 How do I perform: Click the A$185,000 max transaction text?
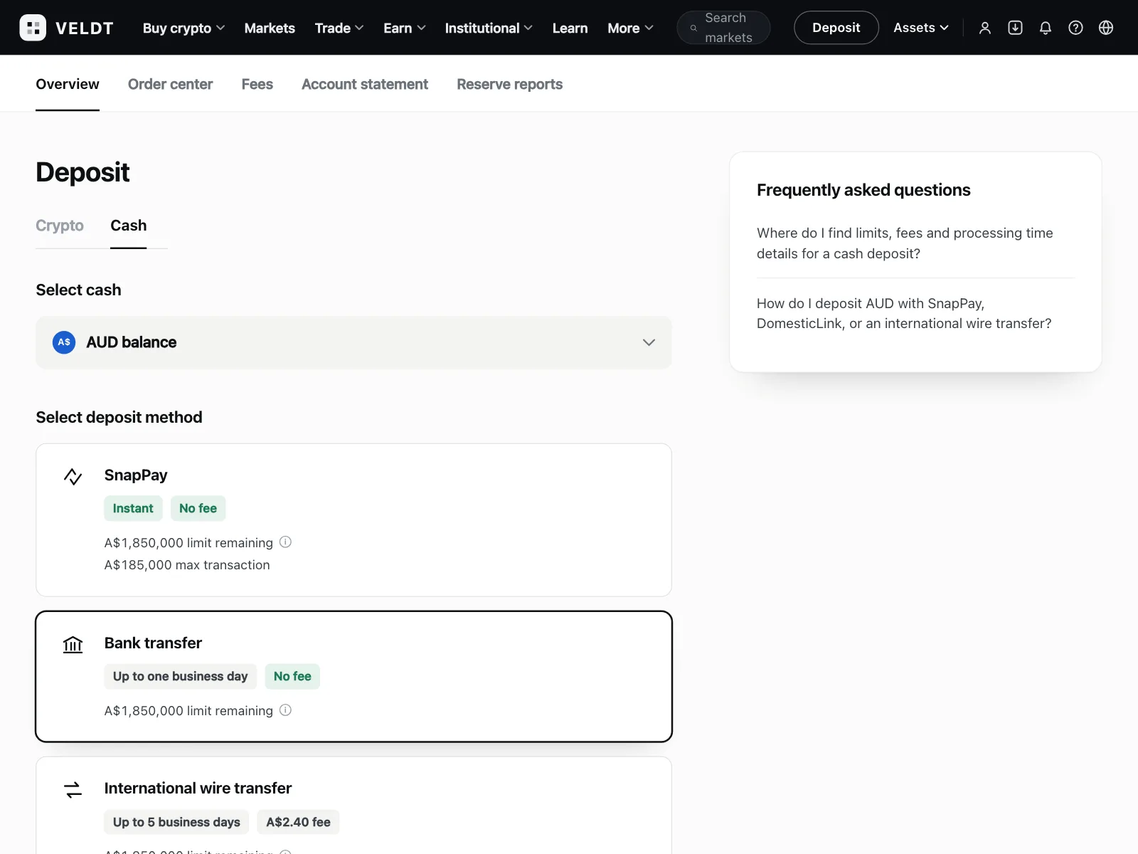coord(187,565)
